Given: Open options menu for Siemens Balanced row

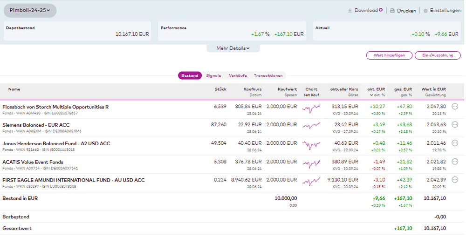Looking at the screenshot, I should point(455,125).
